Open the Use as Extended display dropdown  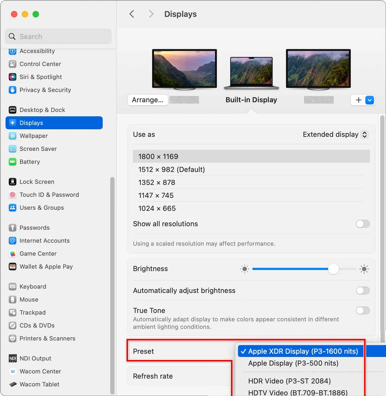[x=335, y=134]
